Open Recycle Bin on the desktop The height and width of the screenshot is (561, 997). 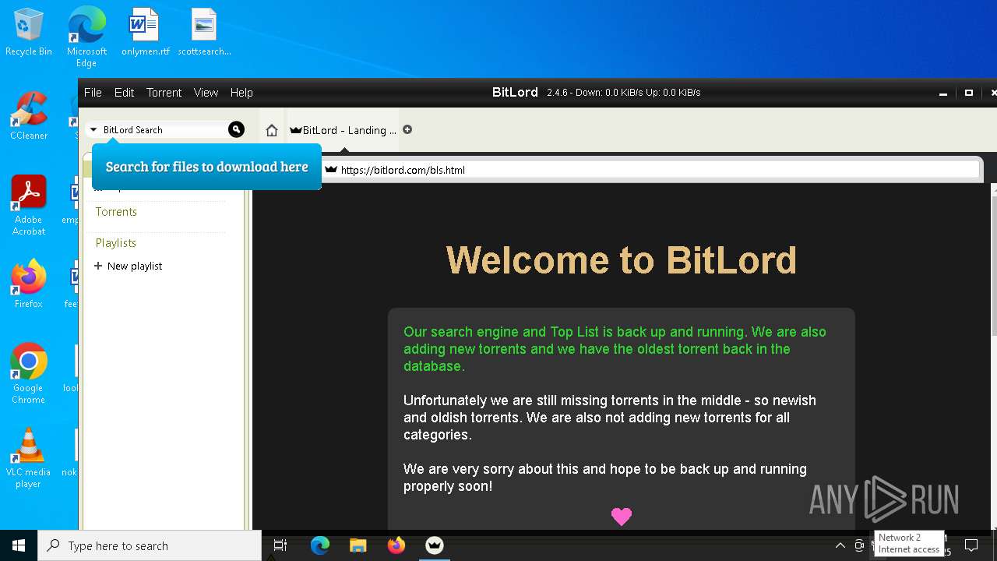click(29, 33)
